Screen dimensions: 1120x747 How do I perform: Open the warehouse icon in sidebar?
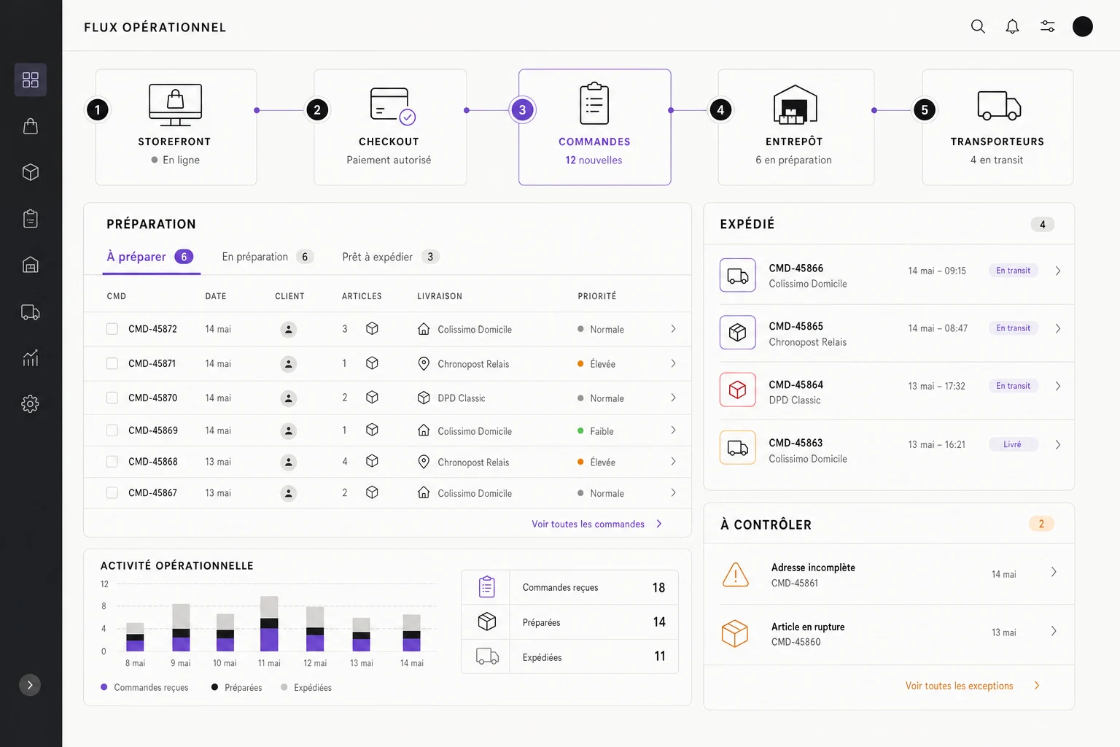[x=31, y=265]
